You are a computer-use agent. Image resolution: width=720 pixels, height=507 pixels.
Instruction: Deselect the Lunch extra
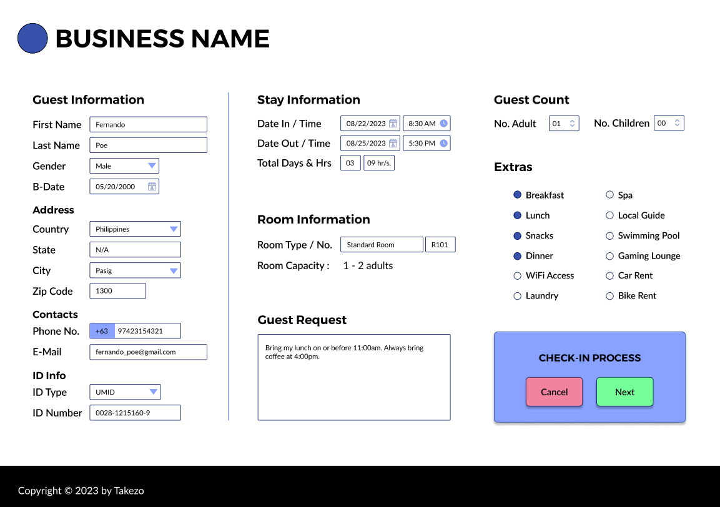pos(518,215)
